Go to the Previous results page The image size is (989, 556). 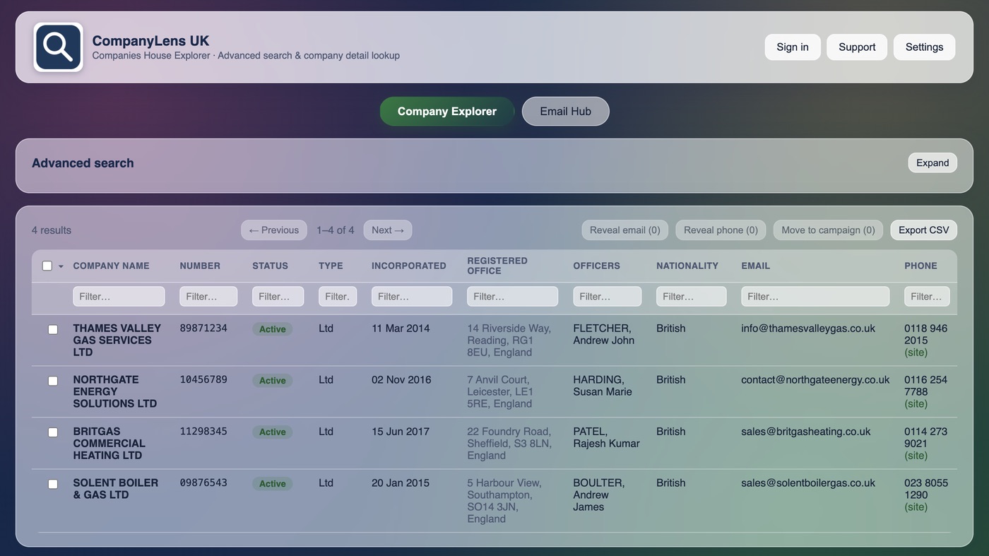coord(274,230)
